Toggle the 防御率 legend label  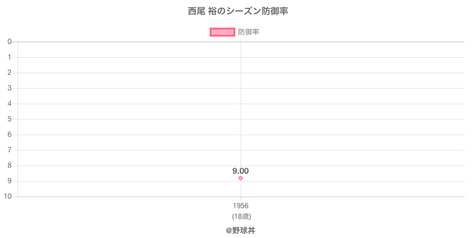[249, 32]
